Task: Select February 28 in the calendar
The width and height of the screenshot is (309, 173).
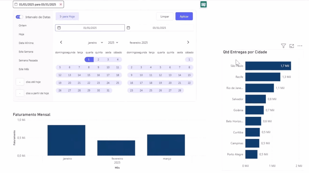Action: click(x=180, y=90)
